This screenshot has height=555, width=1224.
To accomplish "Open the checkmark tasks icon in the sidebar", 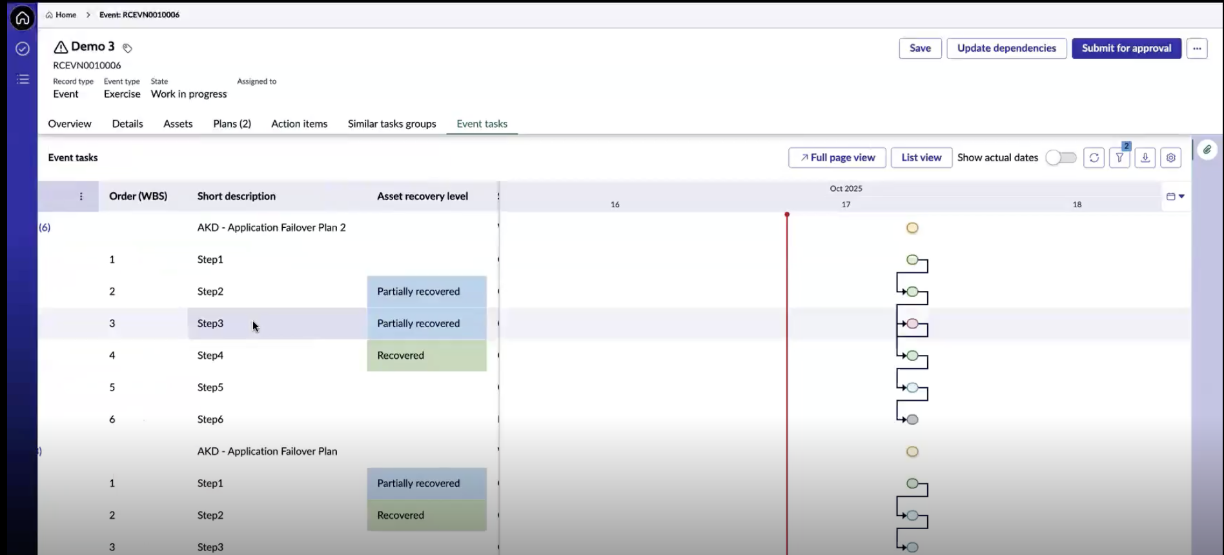I will pyautogui.click(x=23, y=49).
